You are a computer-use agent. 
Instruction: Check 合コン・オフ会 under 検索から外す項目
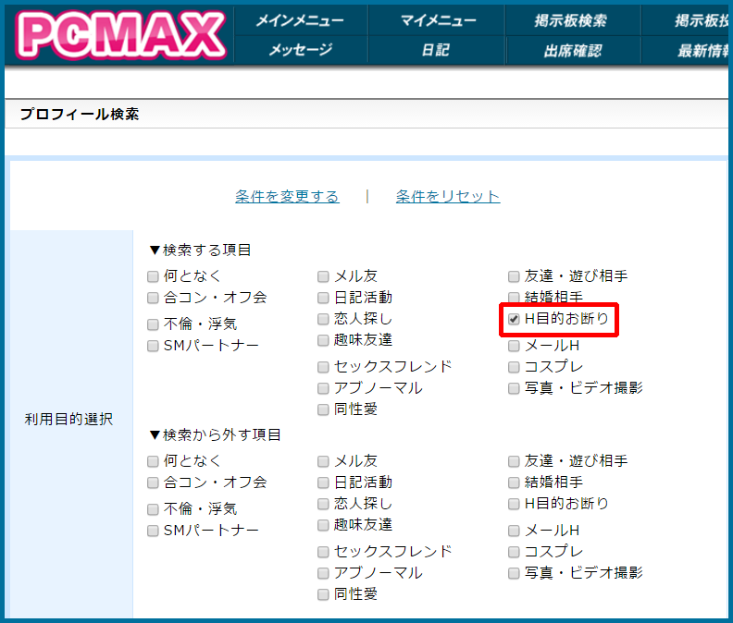pyautogui.click(x=153, y=483)
